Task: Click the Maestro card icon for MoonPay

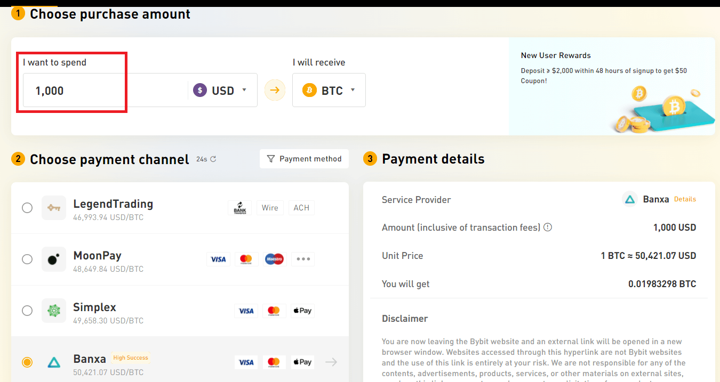Action: pos(274,259)
